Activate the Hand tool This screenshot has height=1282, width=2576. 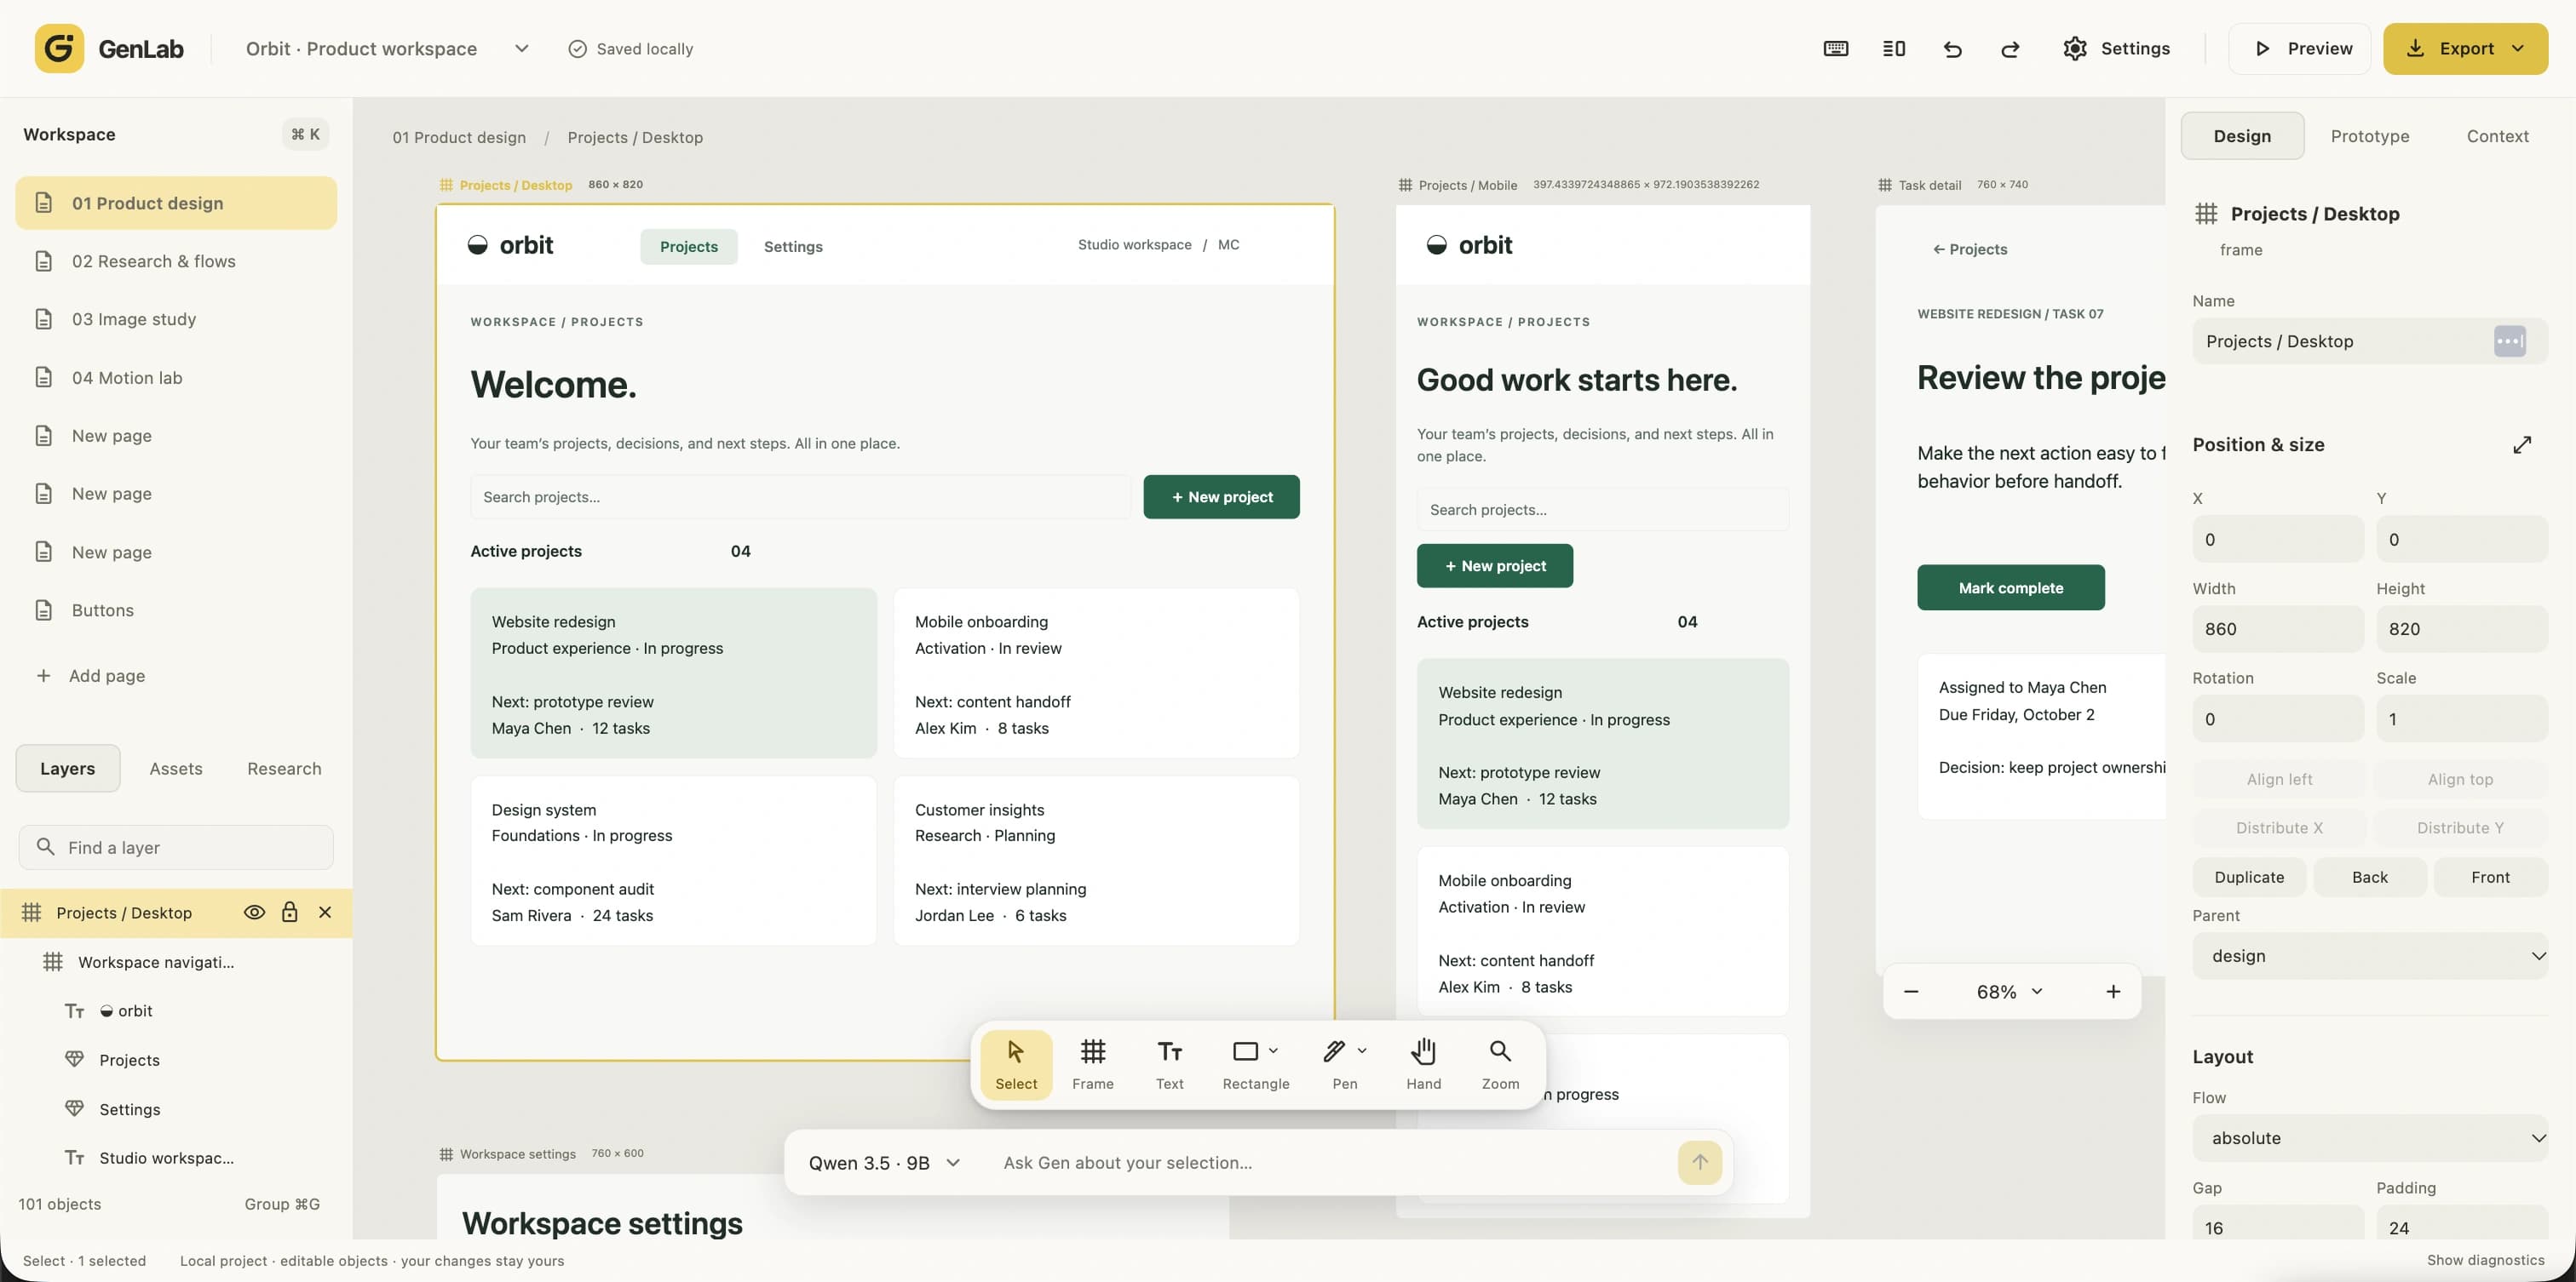(x=1423, y=1064)
